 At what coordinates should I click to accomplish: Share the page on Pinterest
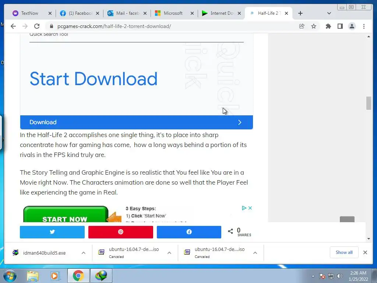point(121,232)
